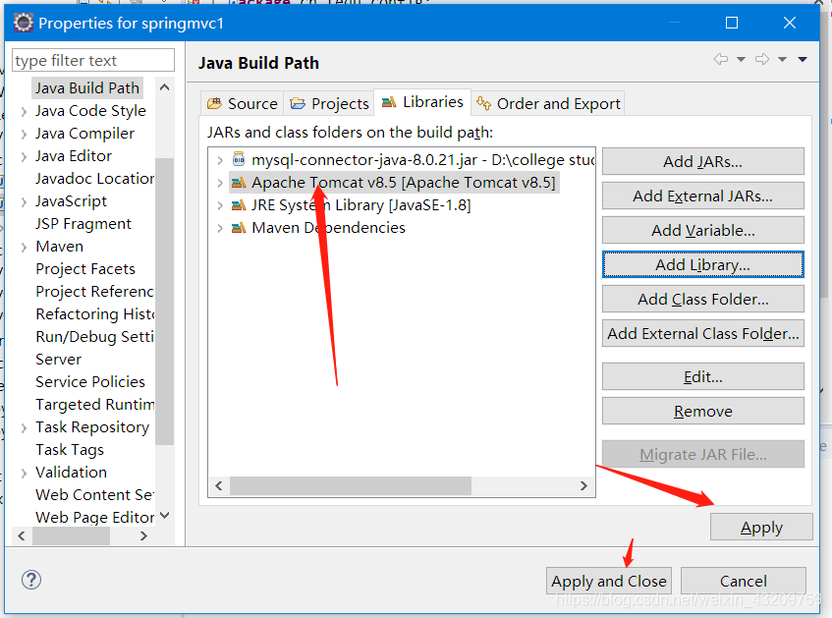Viewport: 832px width, 618px height.
Task: Click the Add Variable button
Action: point(703,231)
